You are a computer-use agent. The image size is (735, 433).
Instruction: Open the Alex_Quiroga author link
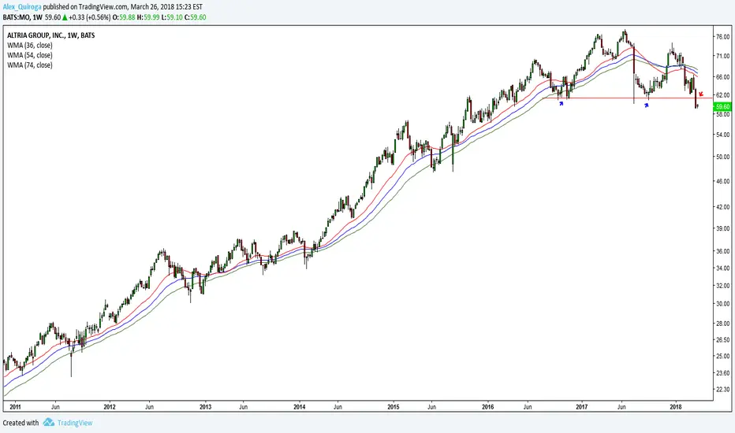(x=22, y=7)
